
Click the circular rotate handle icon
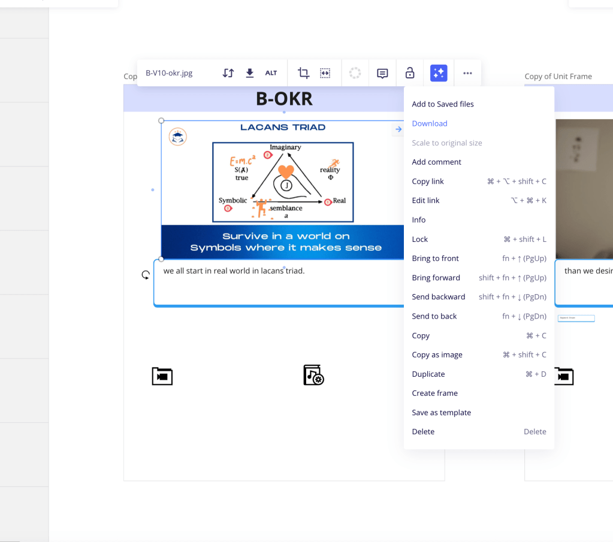[146, 275]
